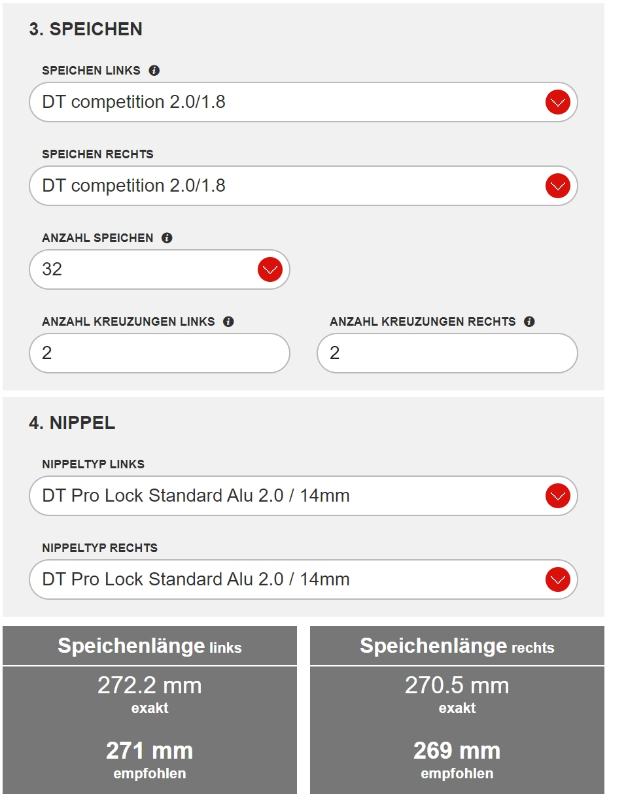The width and height of the screenshot is (626, 794).
Task: Click the red chevron on Nippeltyp Rechts dropdown
Action: pos(557,579)
